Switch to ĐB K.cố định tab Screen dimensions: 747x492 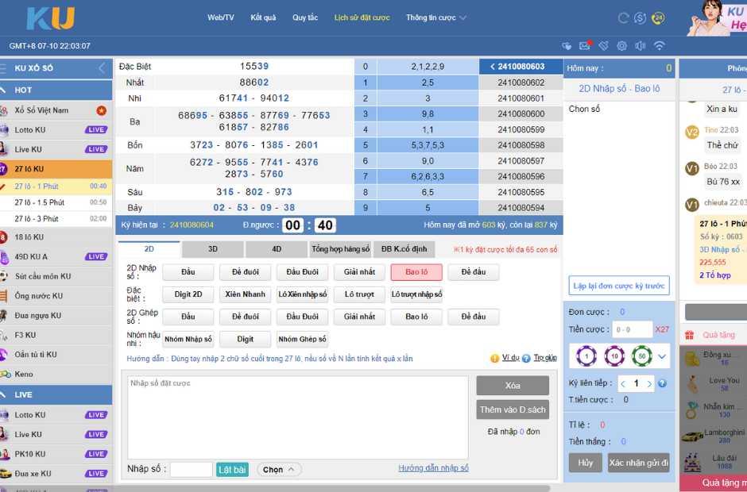tap(404, 249)
